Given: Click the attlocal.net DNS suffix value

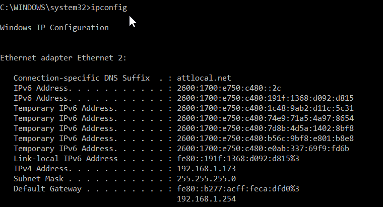Looking at the screenshot, I should (204, 78).
